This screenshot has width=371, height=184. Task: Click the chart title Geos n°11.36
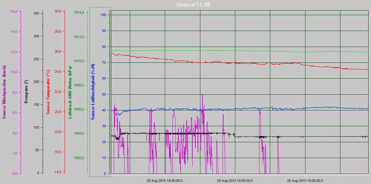(x=193, y=5)
